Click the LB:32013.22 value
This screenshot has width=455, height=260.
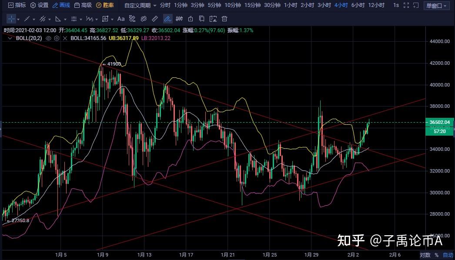click(x=156, y=38)
